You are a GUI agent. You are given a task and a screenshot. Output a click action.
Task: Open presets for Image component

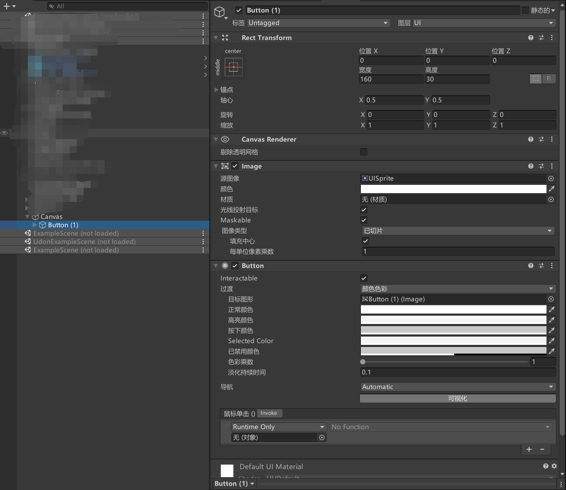coord(541,166)
